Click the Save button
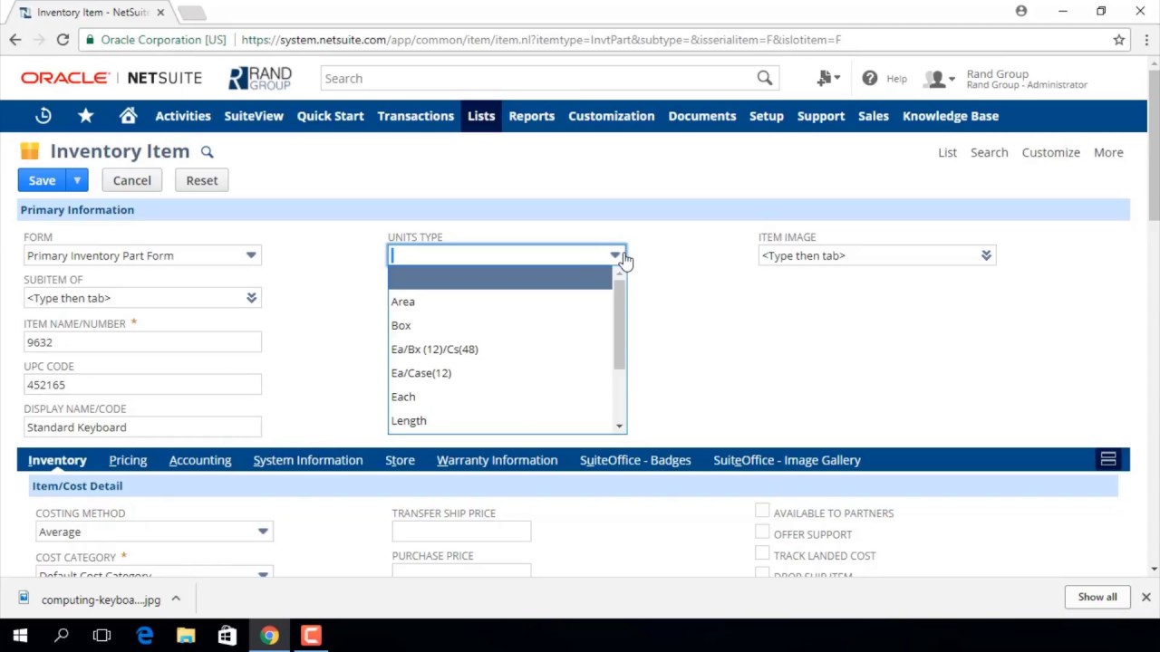The width and height of the screenshot is (1160, 652). click(42, 180)
